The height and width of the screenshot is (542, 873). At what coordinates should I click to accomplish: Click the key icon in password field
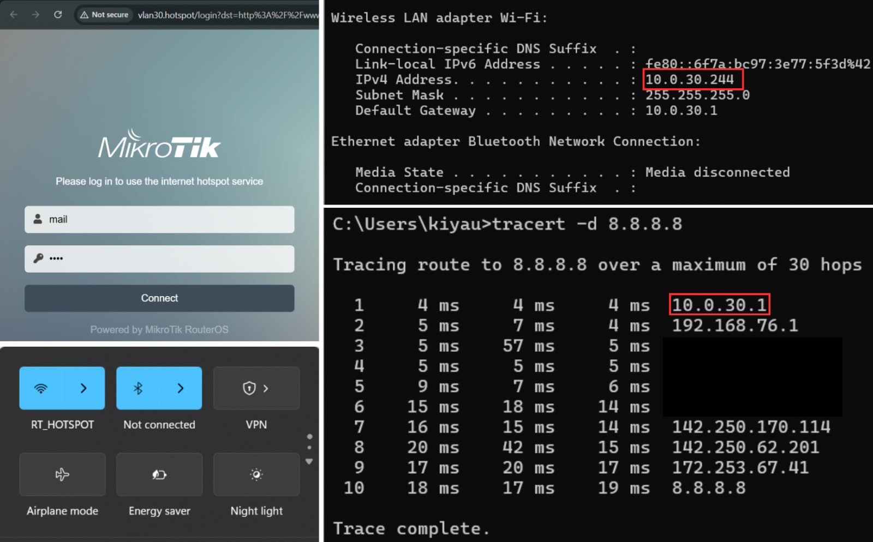click(x=38, y=258)
